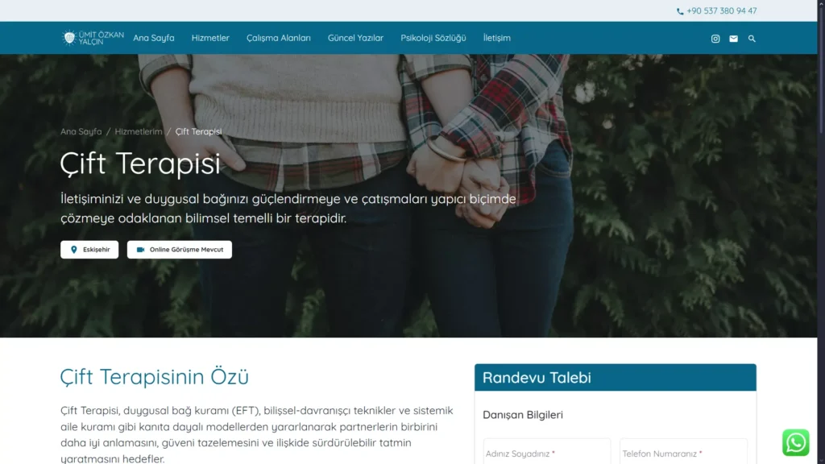Open the Instagram icon in header
The image size is (825, 464).
tap(715, 39)
